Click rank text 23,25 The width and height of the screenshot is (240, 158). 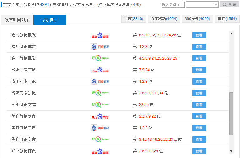pos(144,105)
